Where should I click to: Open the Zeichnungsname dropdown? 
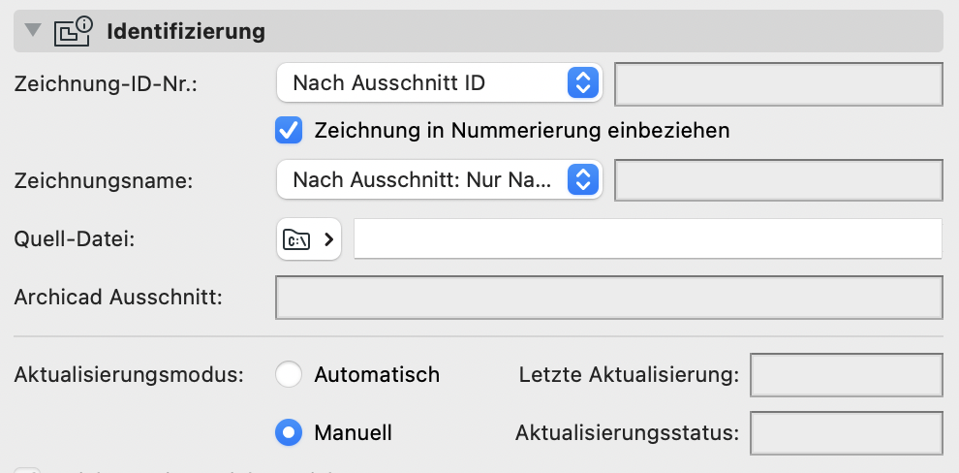pyautogui.click(x=439, y=180)
